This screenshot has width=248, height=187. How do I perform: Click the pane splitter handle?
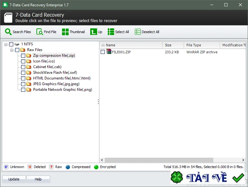[x=98, y=102]
